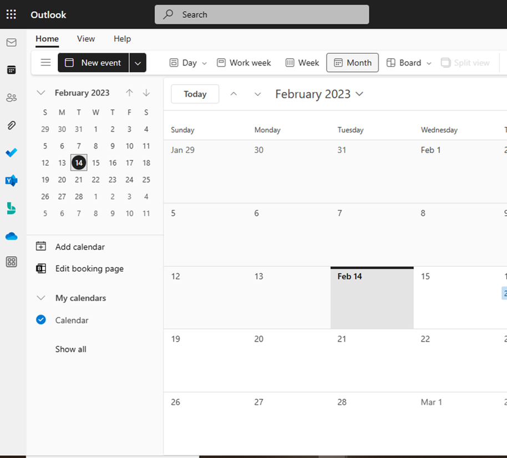Toggle the hamburger navigation pane icon

[45, 63]
